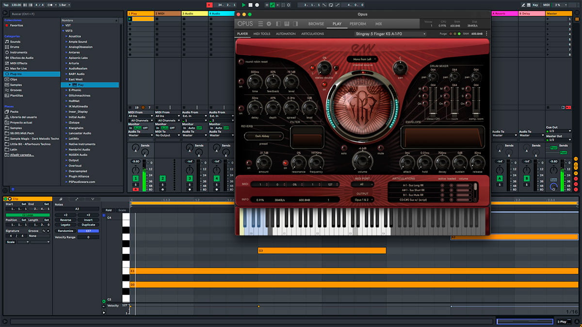Select Instruments category in browser
Image resolution: width=582 pixels, height=327 pixels.
click(x=18, y=52)
